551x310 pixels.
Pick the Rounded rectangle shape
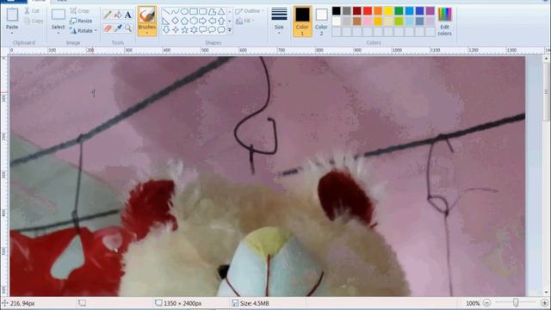[x=202, y=11]
